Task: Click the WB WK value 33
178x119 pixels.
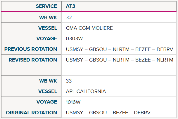Action: [x=69, y=81]
